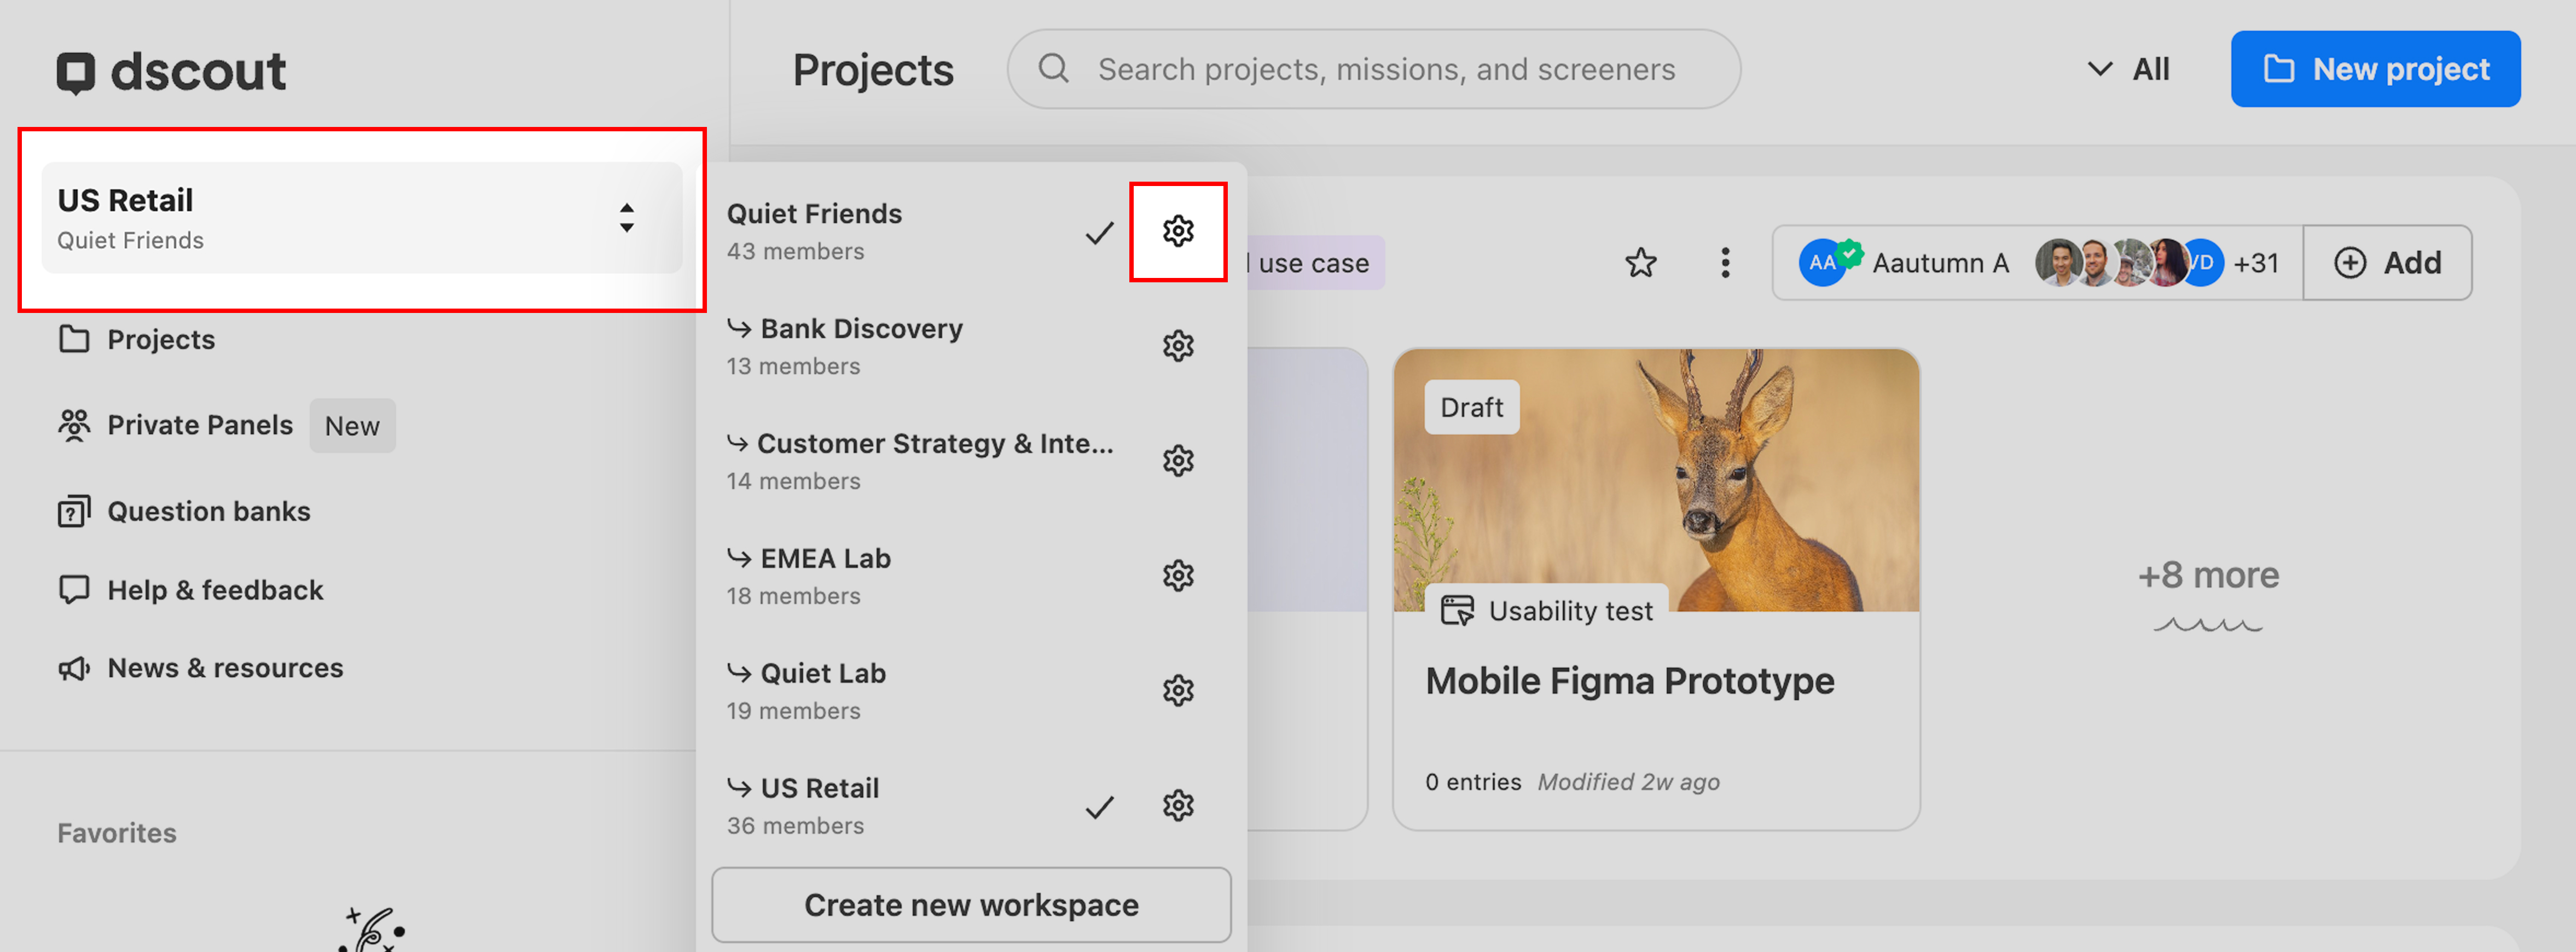Click the project search field

pyautogui.click(x=1384, y=69)
